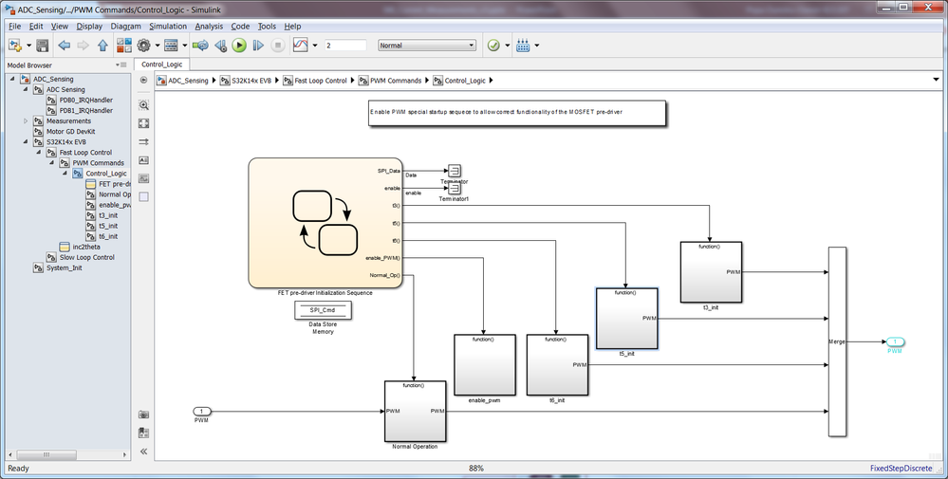Select the Control_Logic tab
The width and height of the screenshot is (948, 479).
[161, 64]
